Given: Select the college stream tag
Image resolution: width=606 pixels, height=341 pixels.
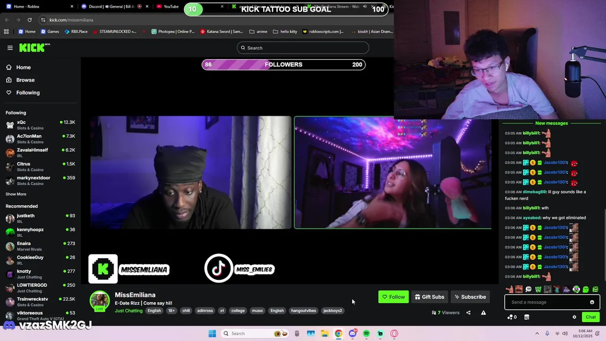Looking at the screenshot, I should 238,311.
